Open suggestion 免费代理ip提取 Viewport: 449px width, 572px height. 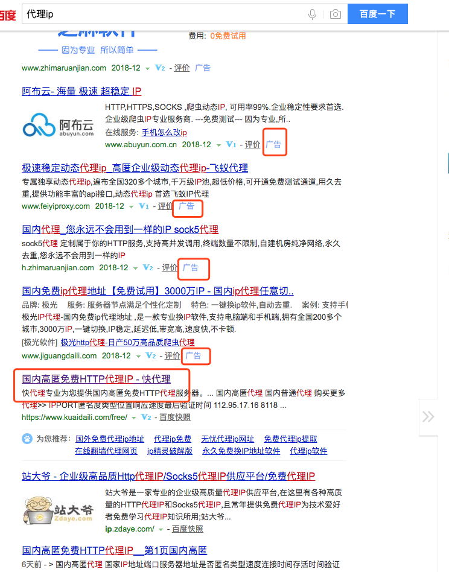coord(290,439)
